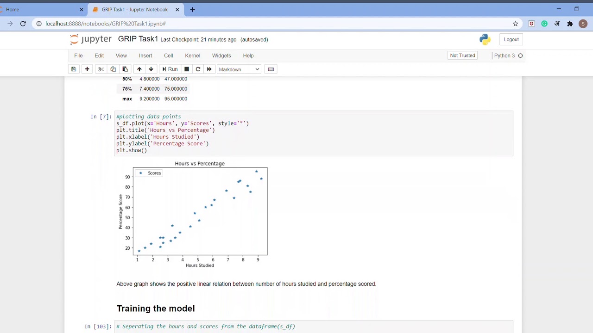Close the Home browser tab
Viewport: 593px width, 333px height.
(82, 9)
